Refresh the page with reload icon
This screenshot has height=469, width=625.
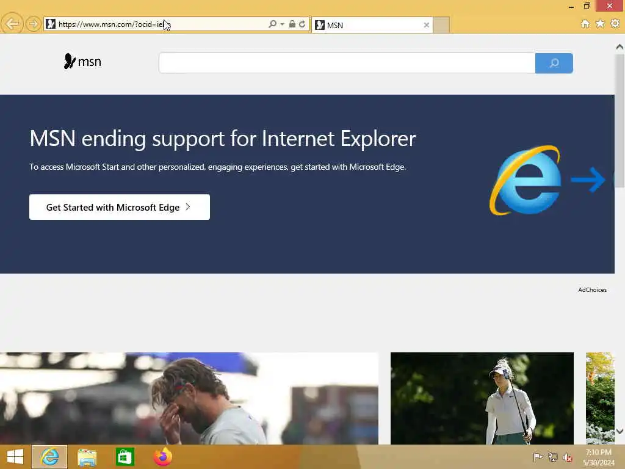point(302,24)
